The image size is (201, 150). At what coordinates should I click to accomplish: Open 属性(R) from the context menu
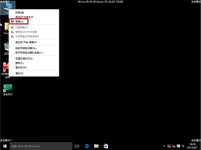pos(19,73)
